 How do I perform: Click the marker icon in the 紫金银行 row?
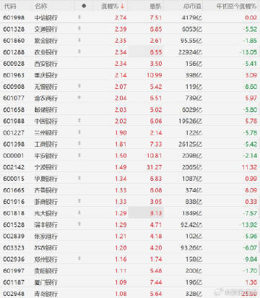79,40
